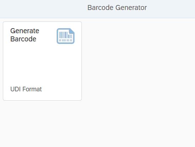Click the blank page area beside tile
Screen dimensions: 195x147
(x=138, y=61)
